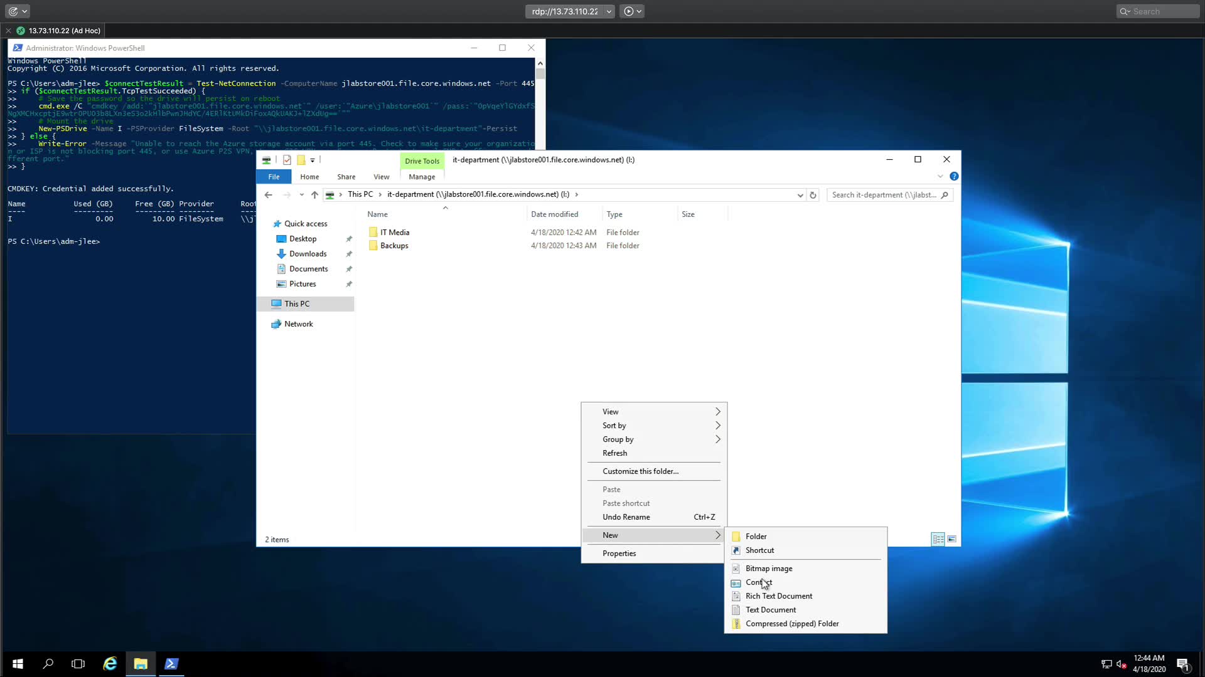This screenshot has width=1205, height=677.
Task: Expand the ribbon with the chevron
Action: 940,177
